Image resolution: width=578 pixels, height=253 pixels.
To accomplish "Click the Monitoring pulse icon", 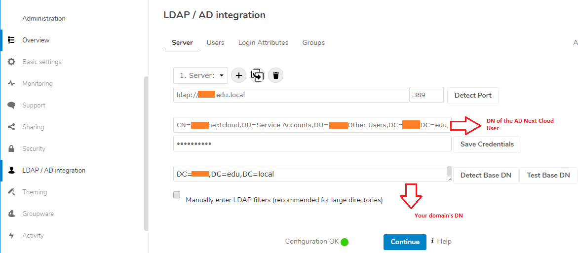I will (11, 84).
